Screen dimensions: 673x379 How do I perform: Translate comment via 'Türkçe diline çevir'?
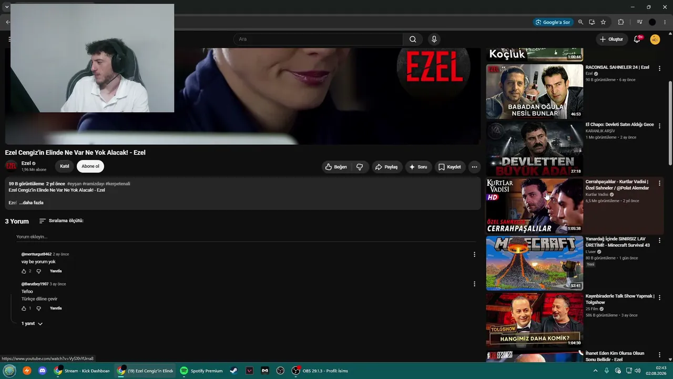(x=39, y=299)
